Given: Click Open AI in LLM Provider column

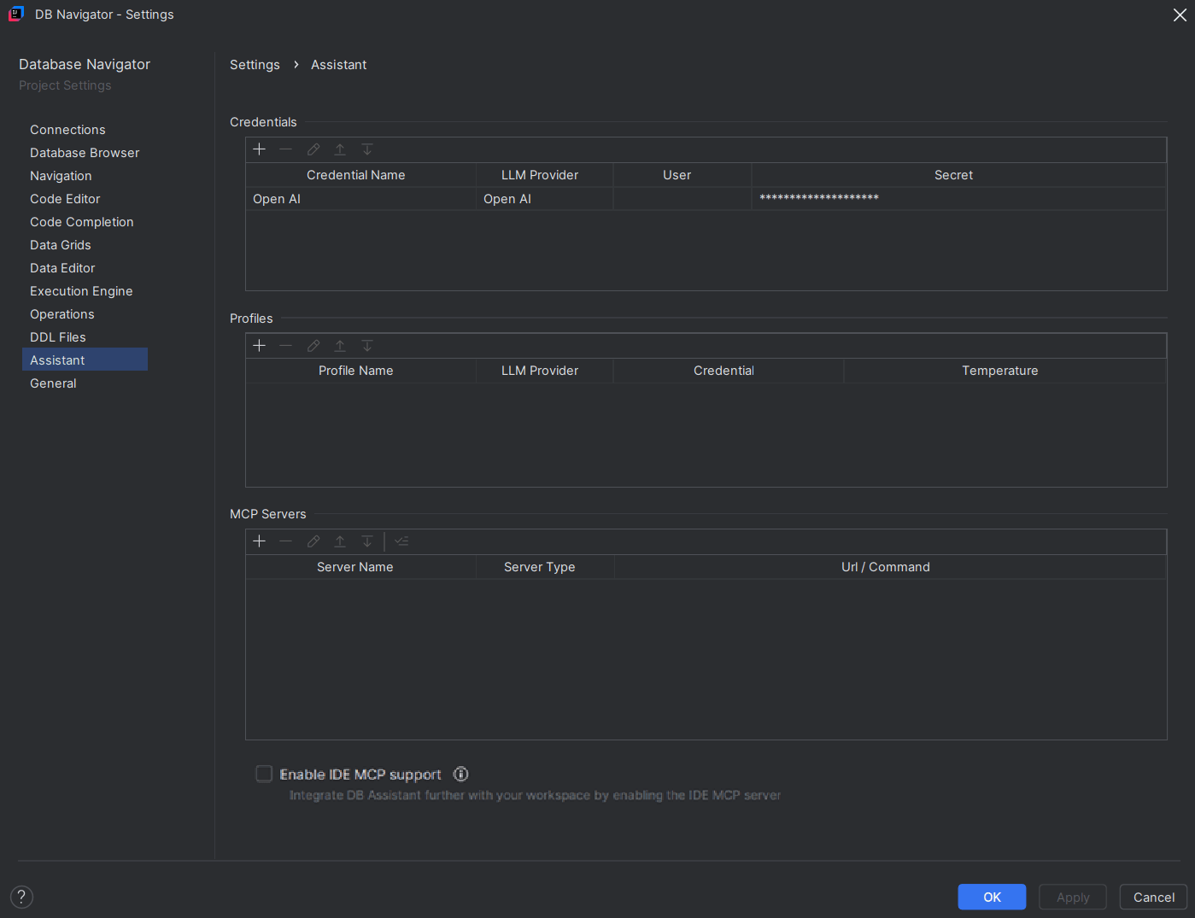Looking at the screenshot, I should coord(544,199).
